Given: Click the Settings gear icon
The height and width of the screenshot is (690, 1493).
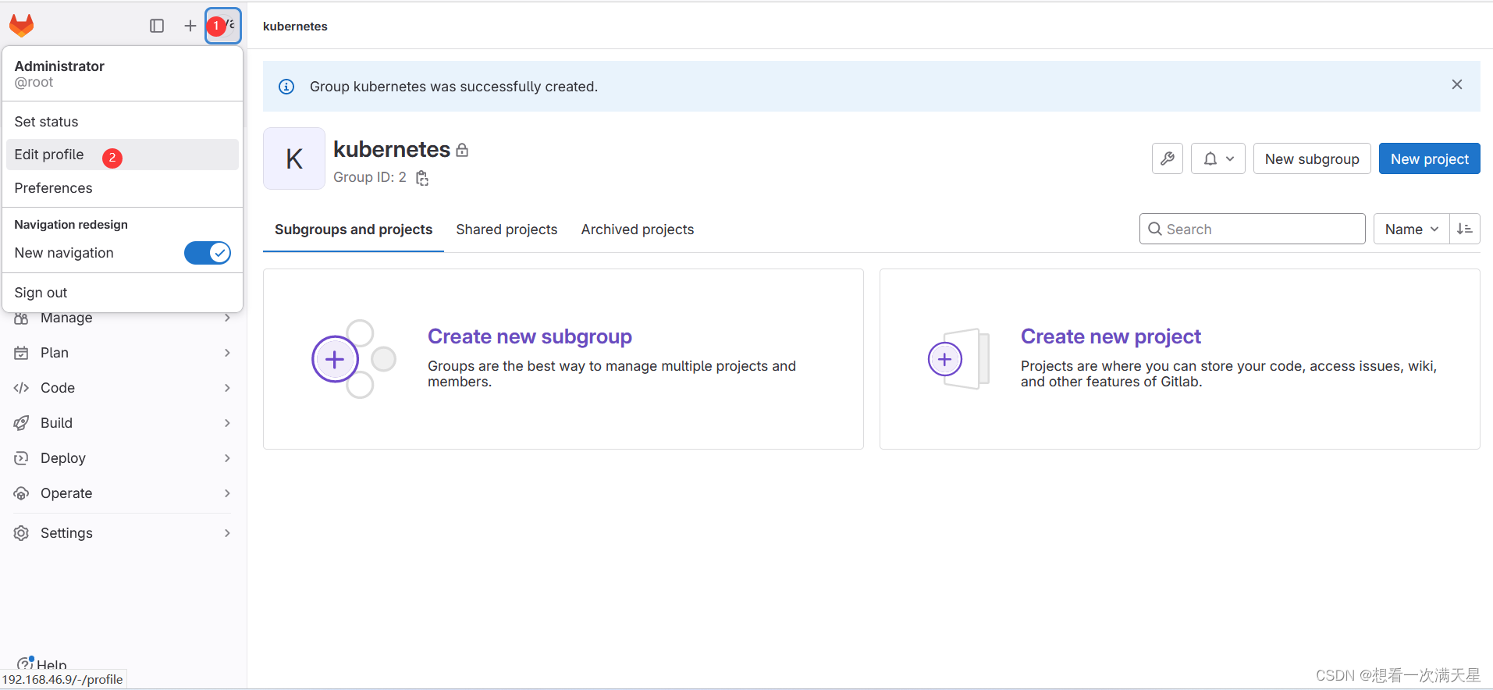Looking at the screenshot, I should [21, 533].
